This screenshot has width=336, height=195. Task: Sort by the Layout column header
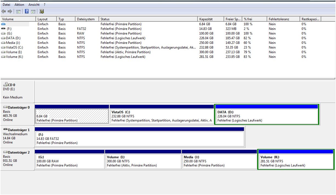(x=46, y=19)
